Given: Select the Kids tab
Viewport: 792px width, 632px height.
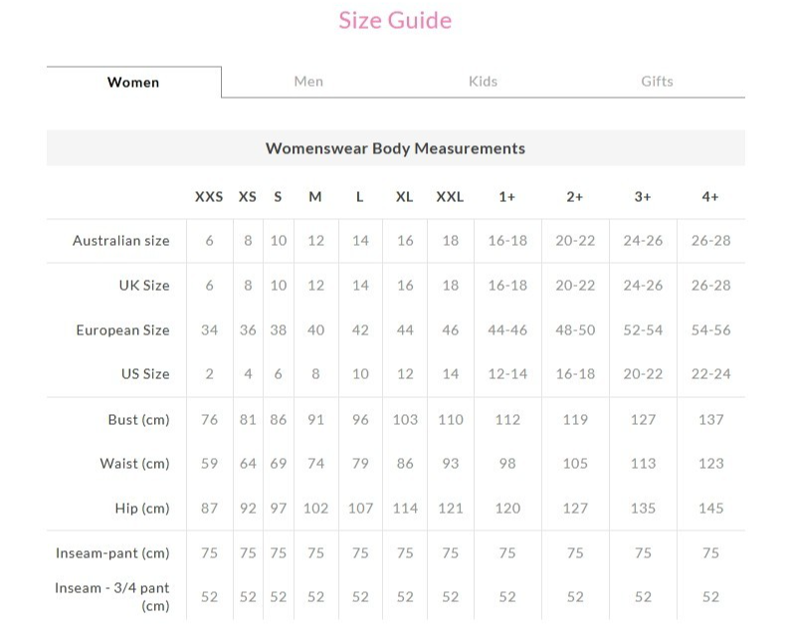Looking at the screenshot, I should click(483, 82).
